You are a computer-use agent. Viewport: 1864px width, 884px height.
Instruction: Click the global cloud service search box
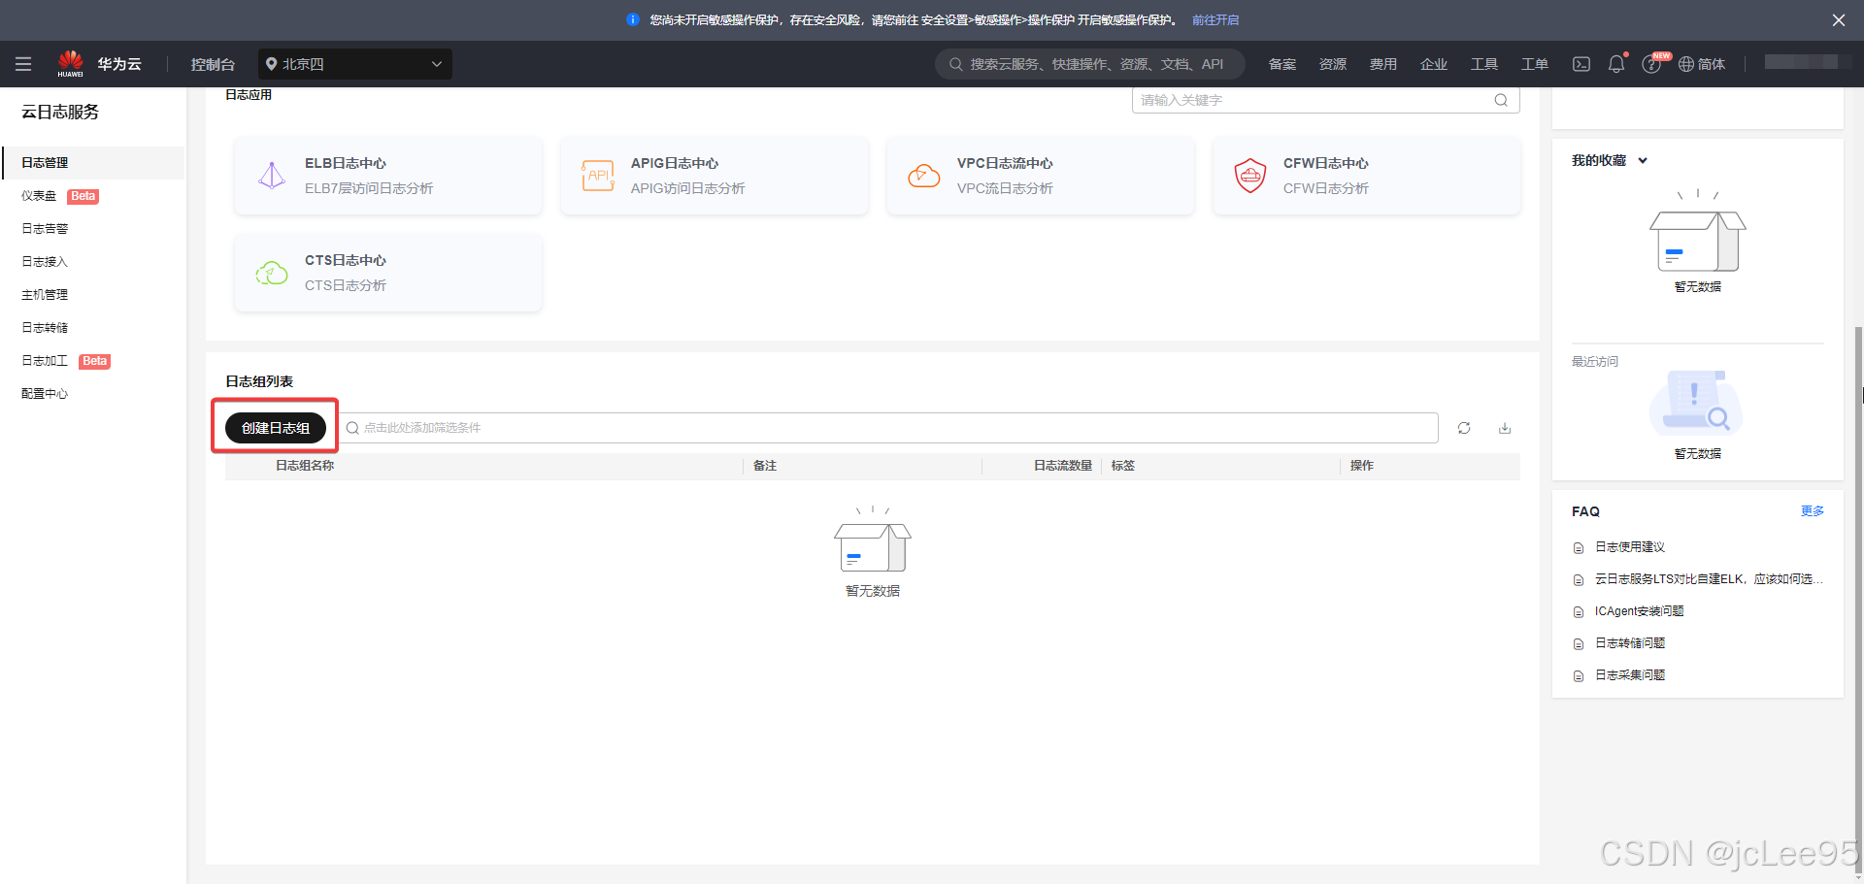[1090, 64]
